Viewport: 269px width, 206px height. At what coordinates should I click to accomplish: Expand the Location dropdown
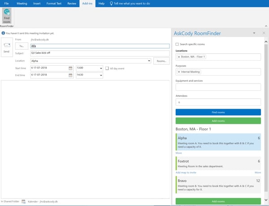[149, 61]
